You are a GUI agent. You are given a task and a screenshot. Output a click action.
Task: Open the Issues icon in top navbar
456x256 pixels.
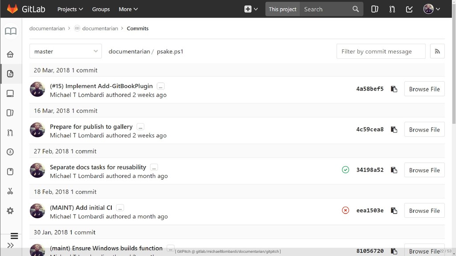[375, 9]
